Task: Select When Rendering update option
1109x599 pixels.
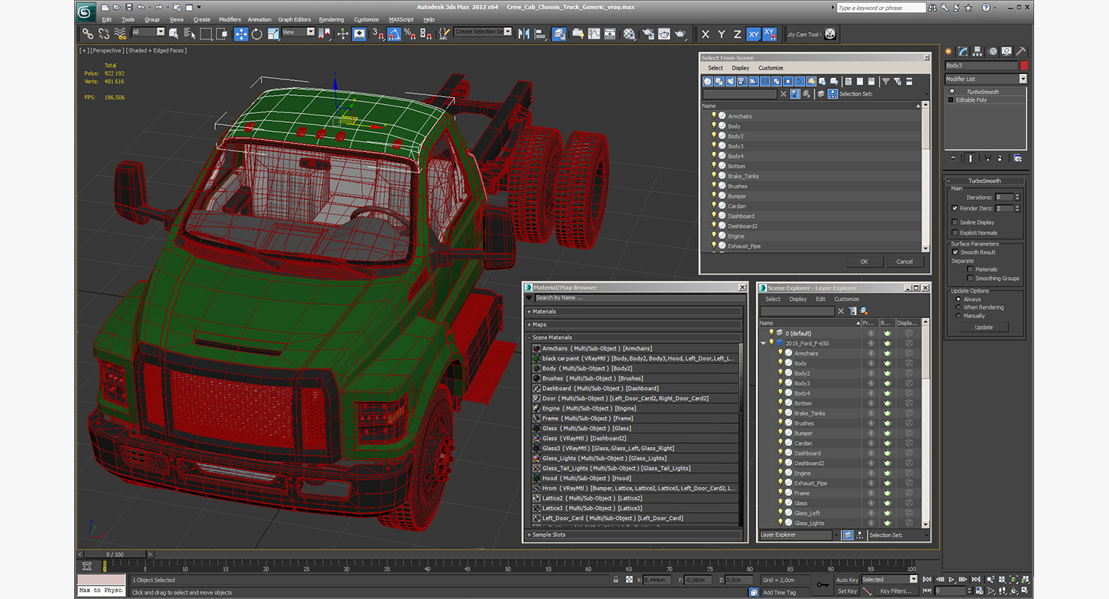Action: [958, 307]
